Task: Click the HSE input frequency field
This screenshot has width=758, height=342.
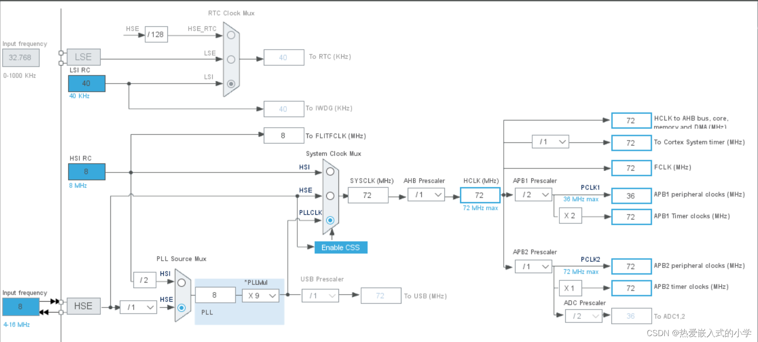Action: coord(21,307)
